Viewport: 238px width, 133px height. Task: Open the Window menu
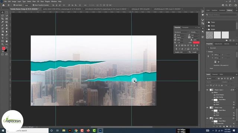click(54, 1)
